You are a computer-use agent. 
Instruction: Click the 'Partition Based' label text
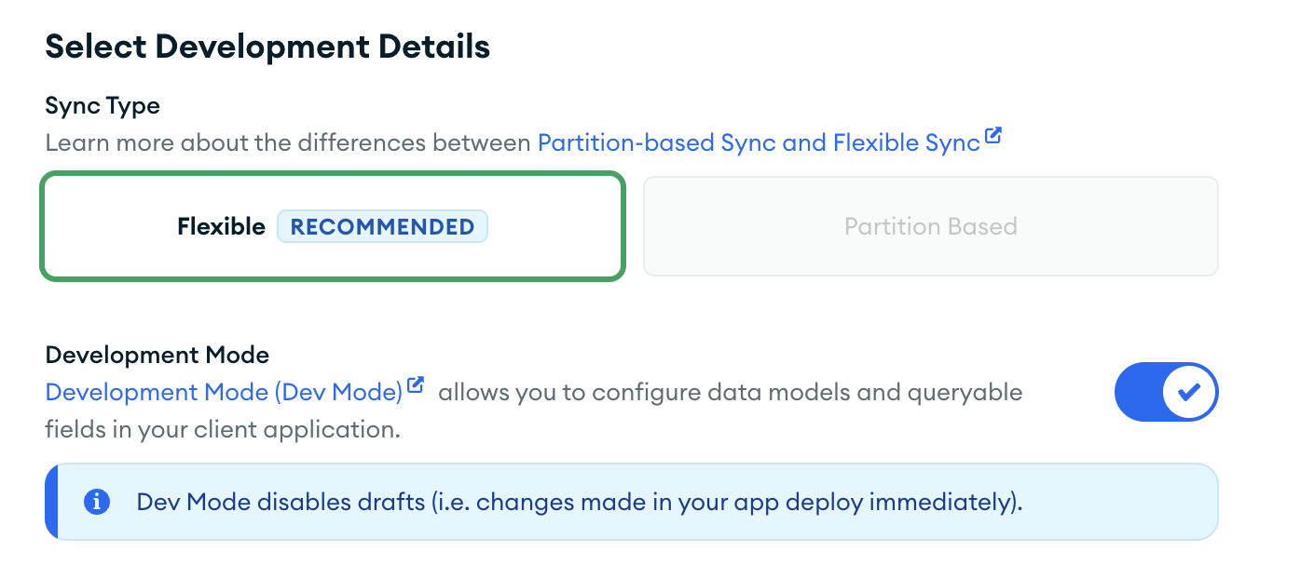click(930, 226)
